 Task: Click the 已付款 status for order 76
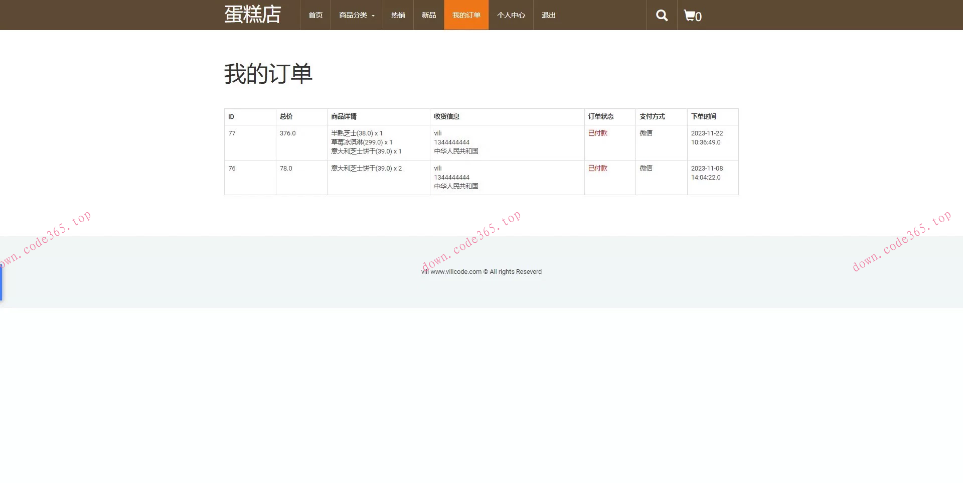pyautogui.click(x=597, y=168)
